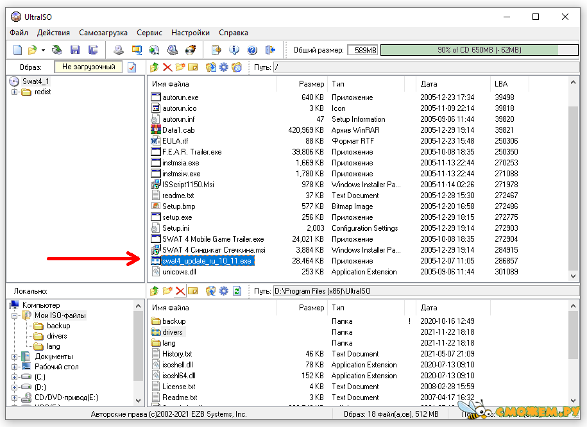Open the Действия menu
The width and height of the screenshot is (587, 427).
coord(53,33)
